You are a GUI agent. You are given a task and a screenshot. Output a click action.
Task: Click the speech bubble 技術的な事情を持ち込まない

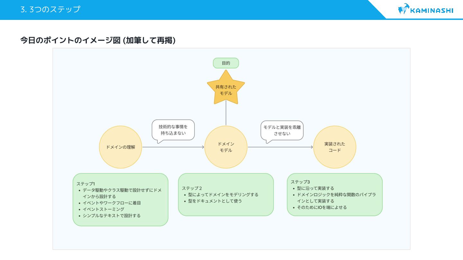[x=173, y=131]
